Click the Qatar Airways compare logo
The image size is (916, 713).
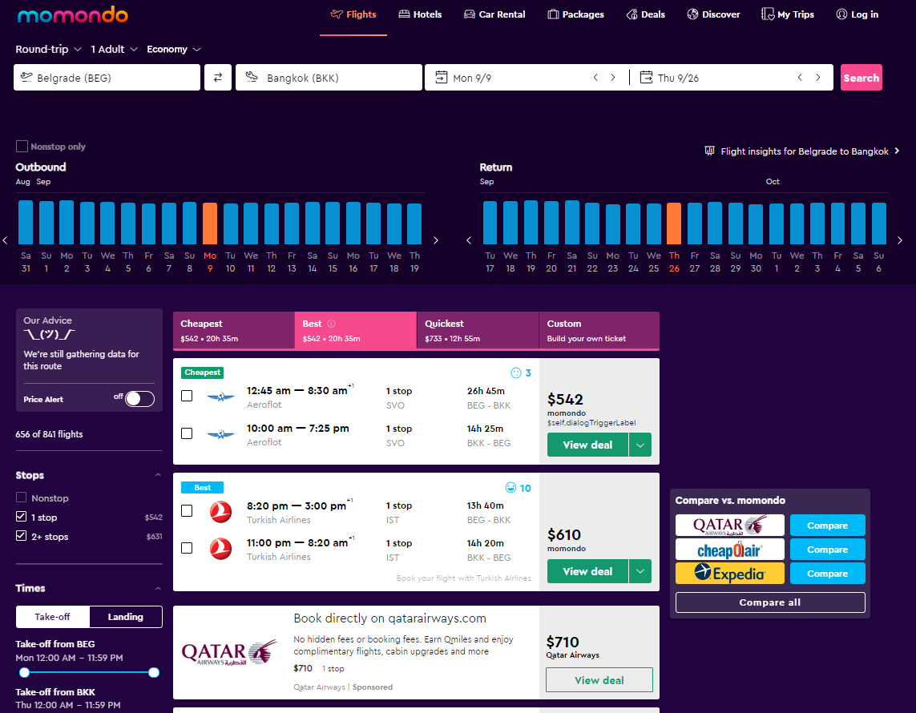point(729,525)
